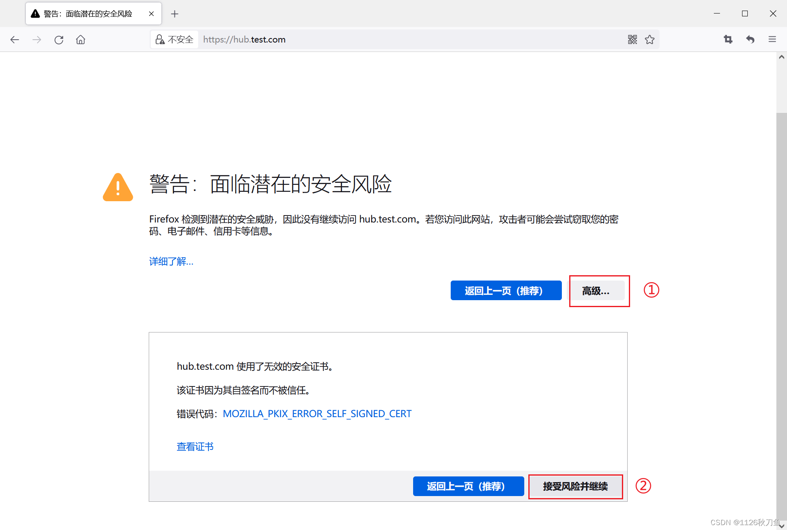
Task: Expand the 高级... advanced section
Action: (x=596, y=291)
